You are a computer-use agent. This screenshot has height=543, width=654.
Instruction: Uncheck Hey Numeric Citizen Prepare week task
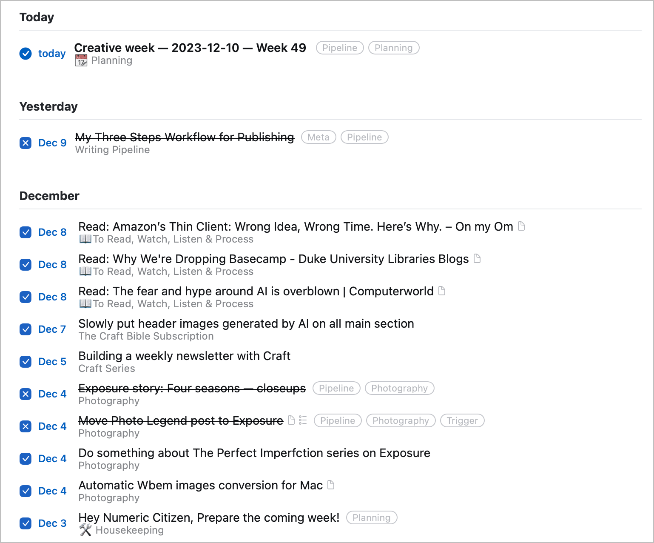[x=26, y=523]
